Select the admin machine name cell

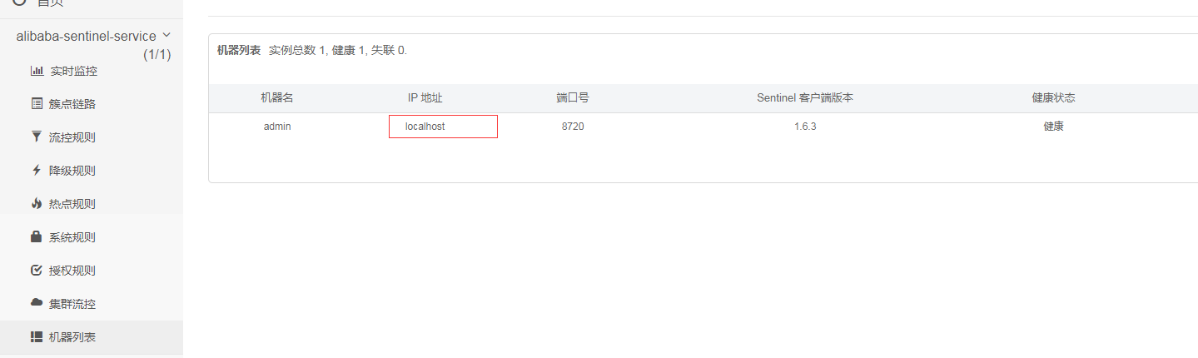coord(277,127)
